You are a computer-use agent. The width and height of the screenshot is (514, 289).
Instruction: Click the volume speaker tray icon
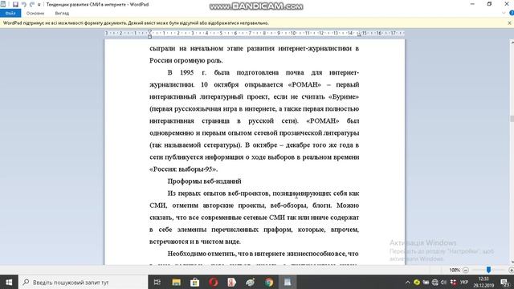click(x=444, y=282)
